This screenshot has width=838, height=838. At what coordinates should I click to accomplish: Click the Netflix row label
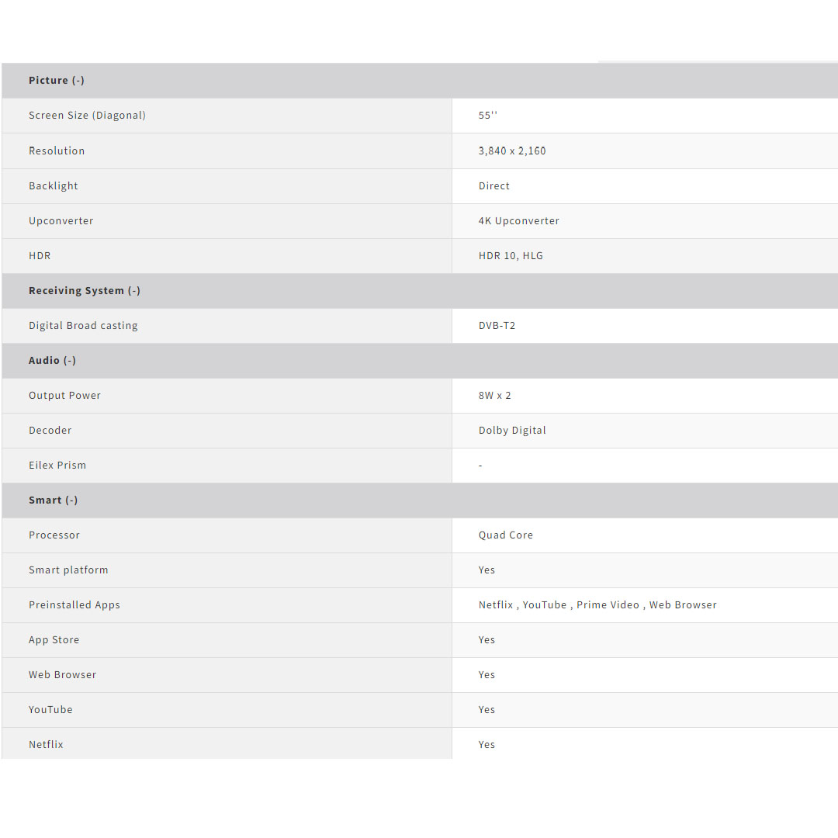coord(46,745)
